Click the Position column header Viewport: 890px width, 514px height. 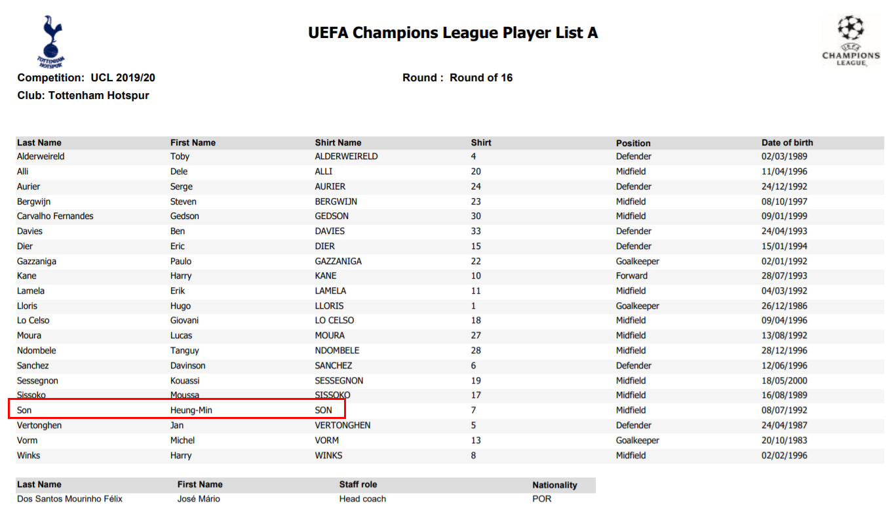pyautogui.click(x=633, y=143)
